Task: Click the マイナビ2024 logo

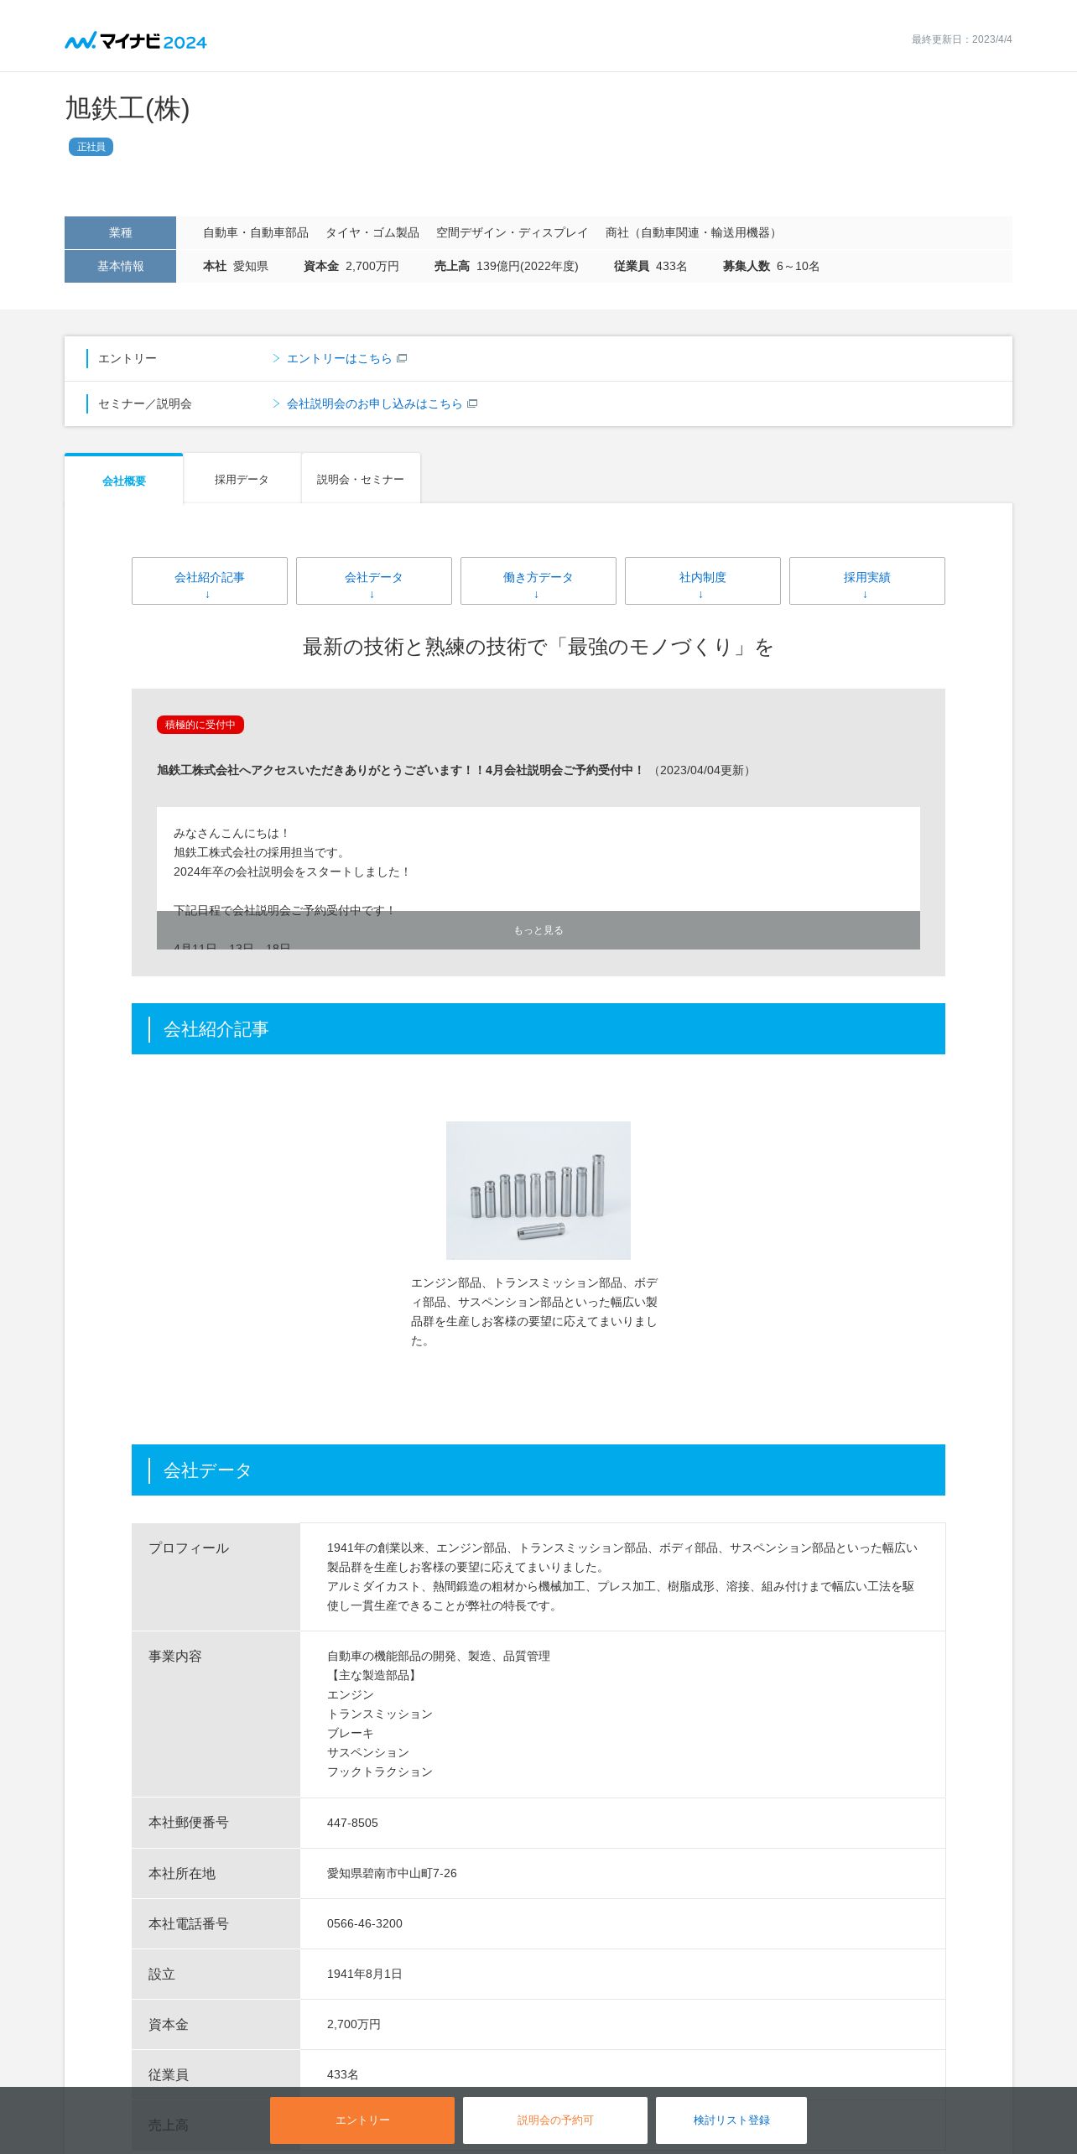Action: (x=136, y=40)
